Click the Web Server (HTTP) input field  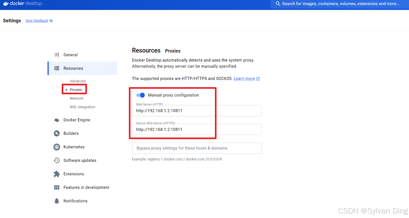[197, 111]
